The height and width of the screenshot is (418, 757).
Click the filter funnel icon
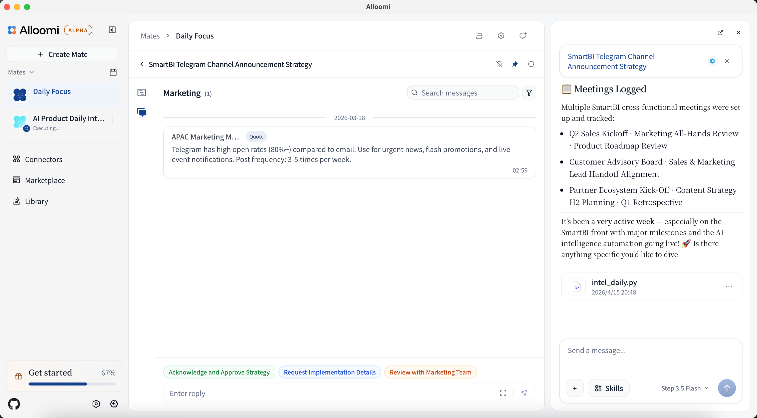(529, 93)
